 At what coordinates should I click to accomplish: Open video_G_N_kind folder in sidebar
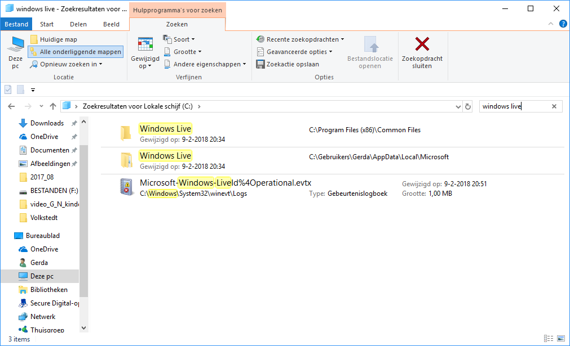pos(55,204)
